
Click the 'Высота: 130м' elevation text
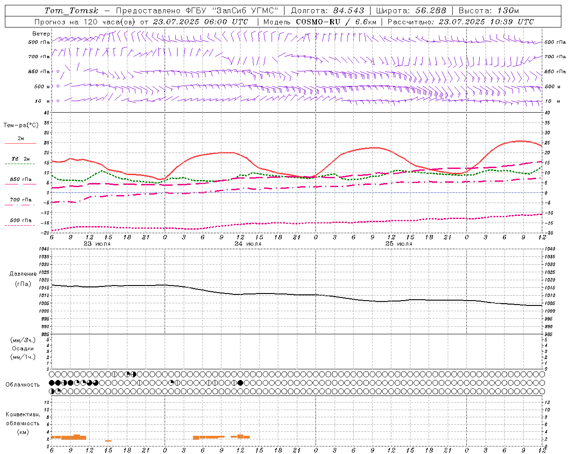point(489,11)
